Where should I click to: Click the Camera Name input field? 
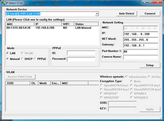point(141,57)
